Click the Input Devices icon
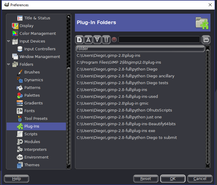Viewport: 217px width, 185px height. pos(15,41)
